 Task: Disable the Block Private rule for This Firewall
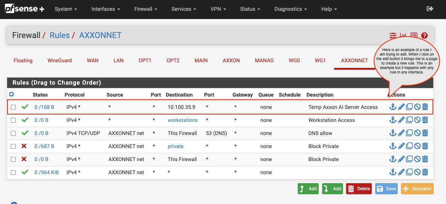(417, 159)
